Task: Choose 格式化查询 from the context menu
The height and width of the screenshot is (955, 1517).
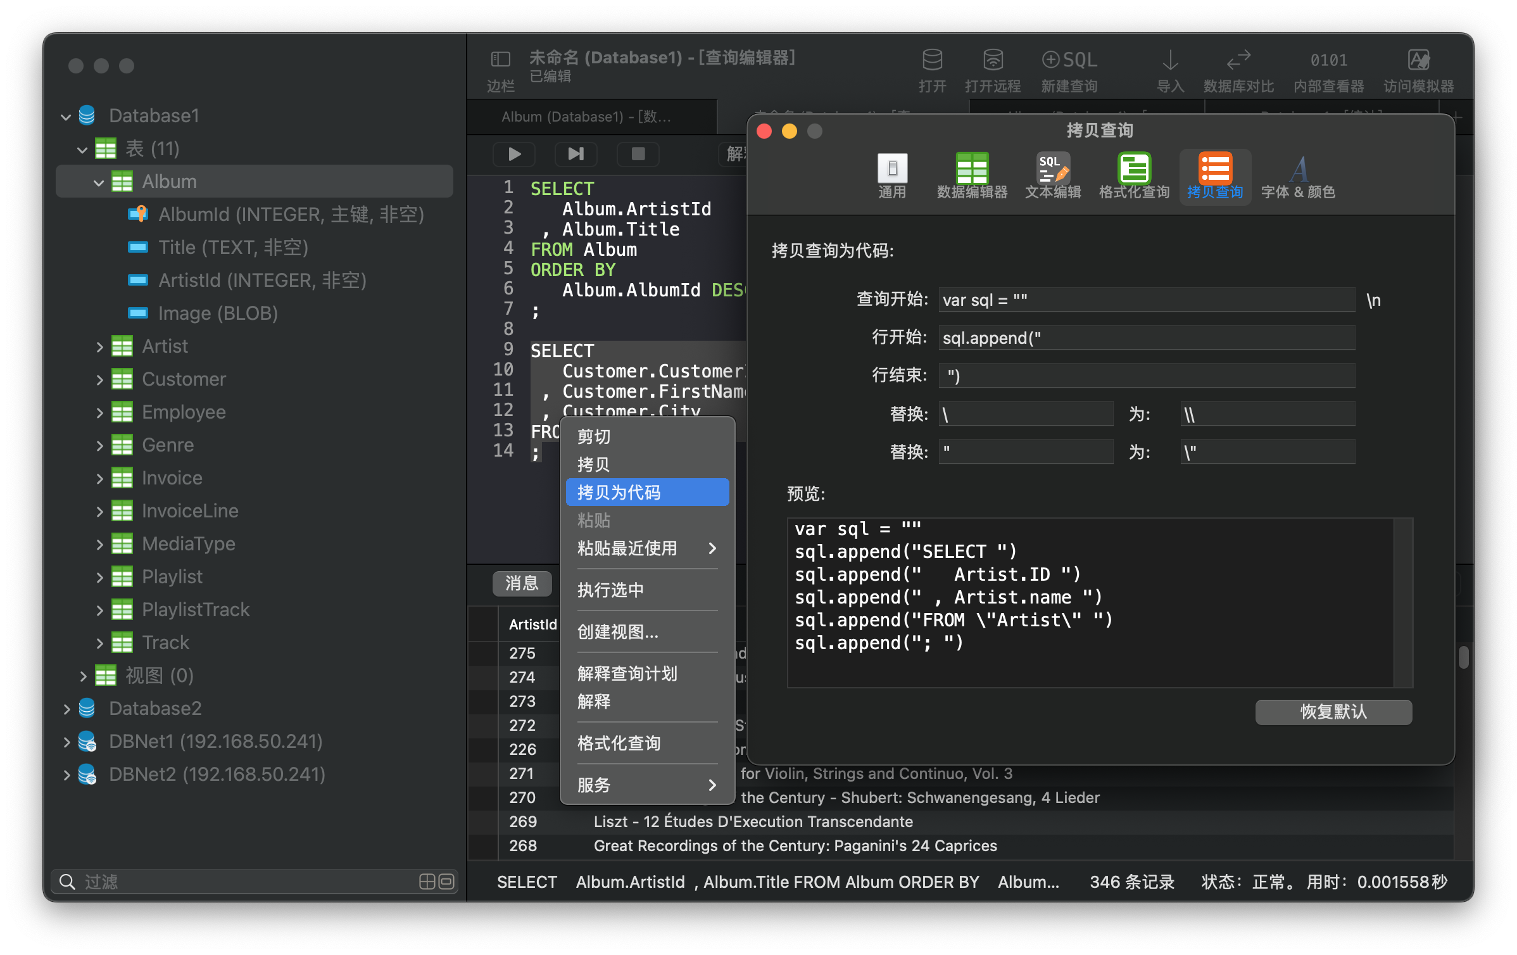Action: (x=647, y=743)
